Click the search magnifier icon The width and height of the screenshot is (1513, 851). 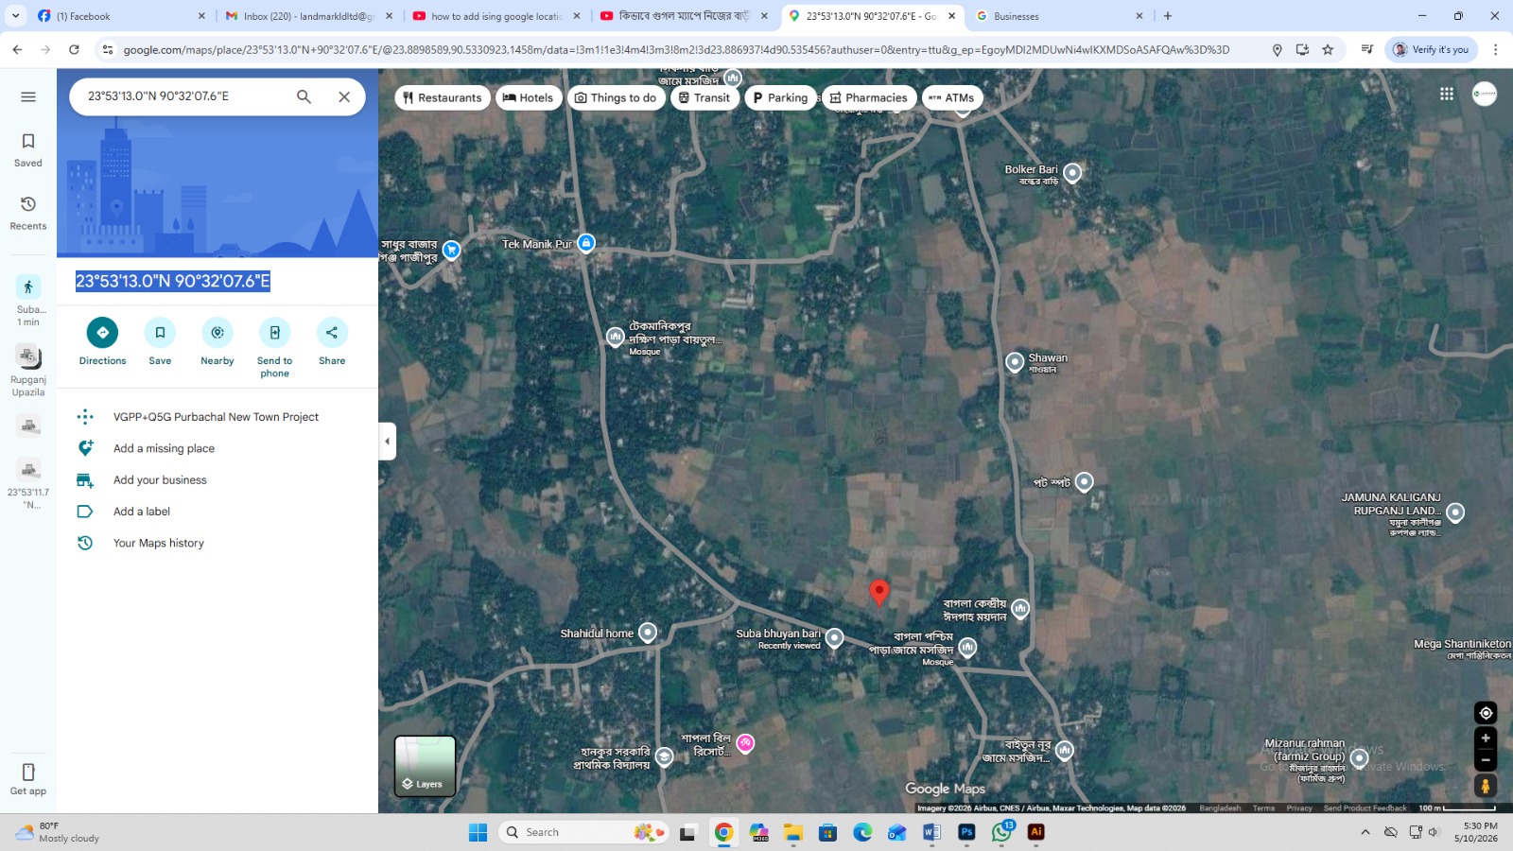304,96
